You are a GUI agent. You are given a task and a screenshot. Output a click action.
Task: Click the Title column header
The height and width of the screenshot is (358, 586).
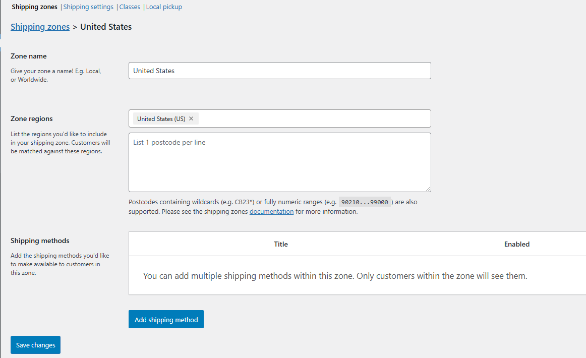pos(281,244)
